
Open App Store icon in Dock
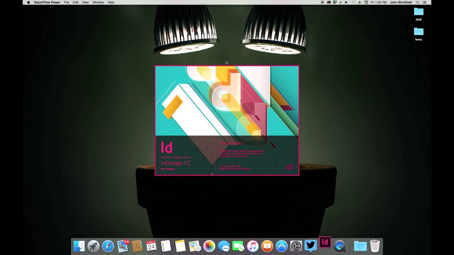pyautogui.click(x=282, y=246)
